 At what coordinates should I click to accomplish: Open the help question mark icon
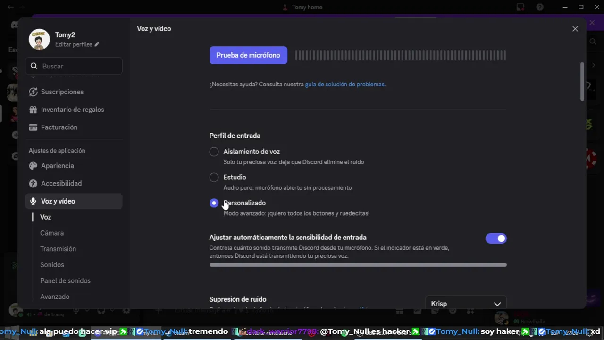[540, 7]
